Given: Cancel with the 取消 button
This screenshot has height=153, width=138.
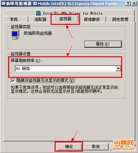Looking at the screenshot, I should click(x=96, y=147).
